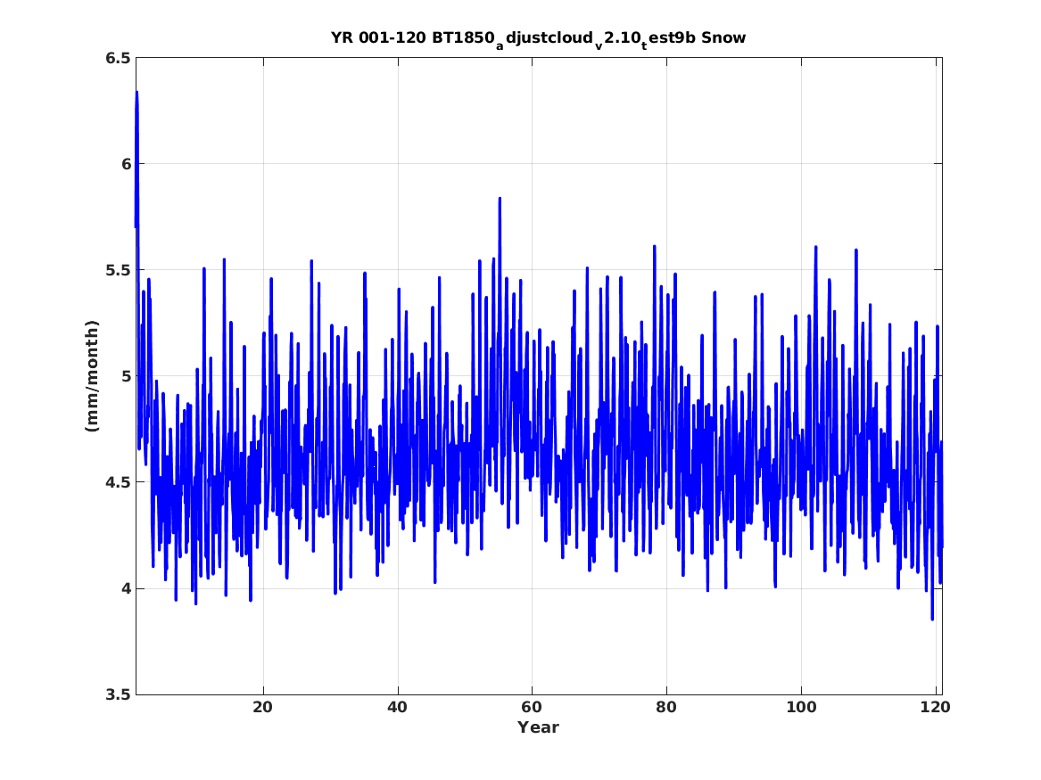Click the x-axis tick label '40'
The height and width of the screenshot is (780, 1041).
coord(397,708)
